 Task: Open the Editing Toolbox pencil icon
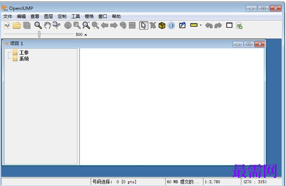pyautogui.click(x=182, y=25)
